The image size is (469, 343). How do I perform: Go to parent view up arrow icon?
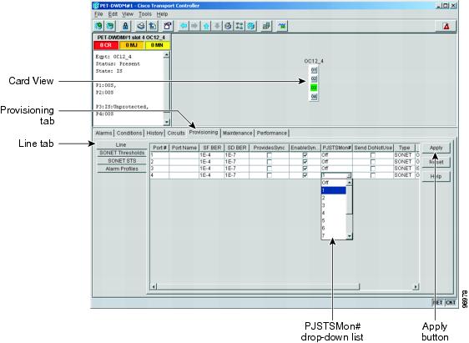click(206, 27)
